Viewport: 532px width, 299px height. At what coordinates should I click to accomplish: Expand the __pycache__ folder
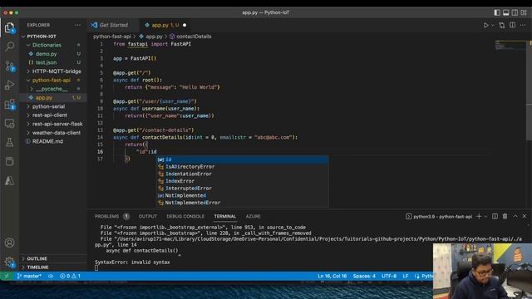53,89
